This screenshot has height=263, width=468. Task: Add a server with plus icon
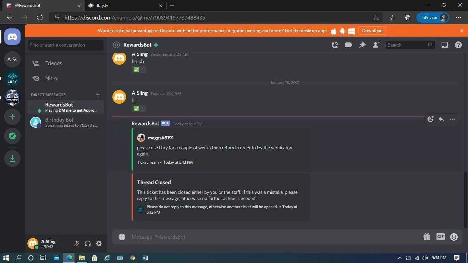pos(12,117)
